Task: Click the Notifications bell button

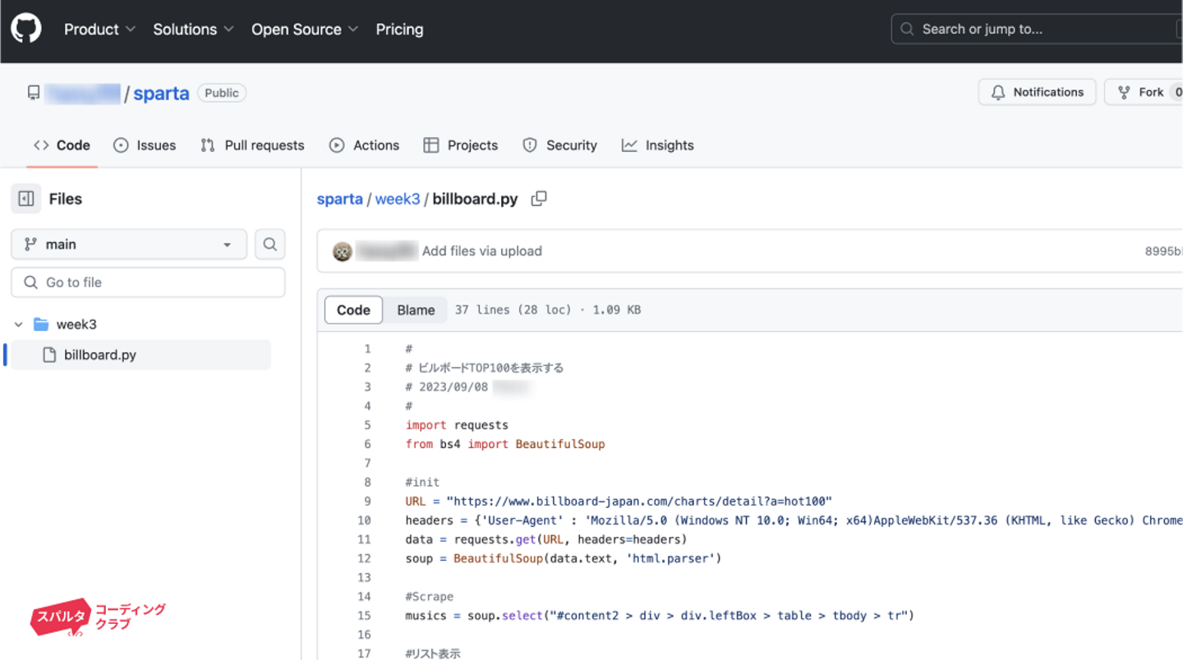Action: (x=1037, y=92)
